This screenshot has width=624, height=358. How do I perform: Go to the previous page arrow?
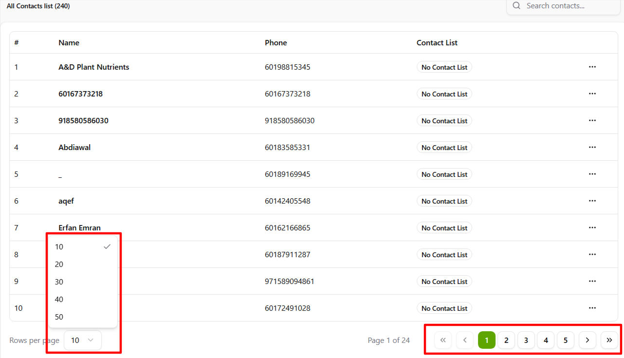465,340
